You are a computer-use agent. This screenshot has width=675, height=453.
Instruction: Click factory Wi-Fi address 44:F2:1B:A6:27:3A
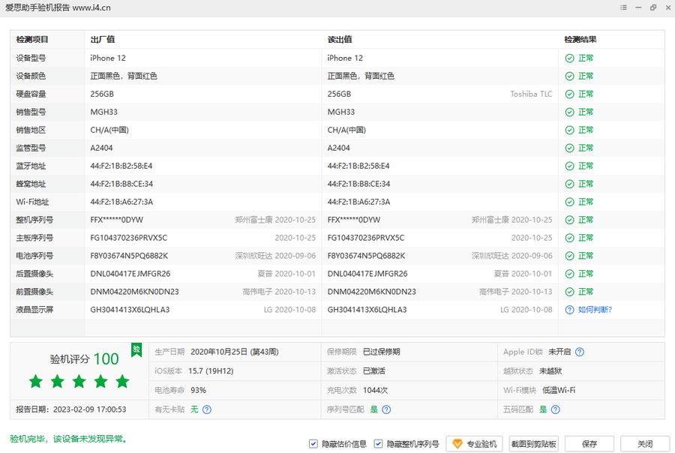121,202
